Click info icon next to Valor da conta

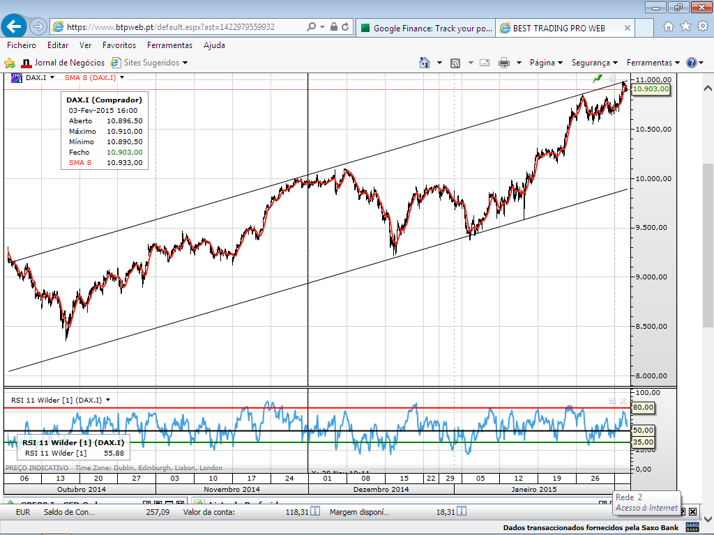(314, 511)
